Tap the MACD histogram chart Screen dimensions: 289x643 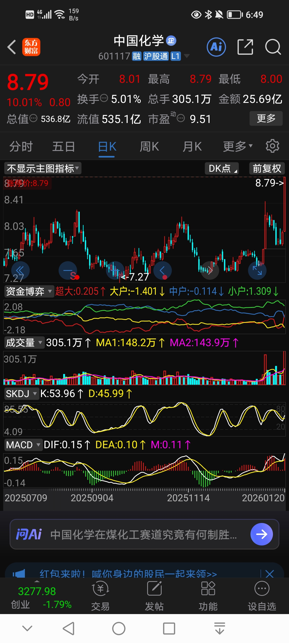tap(144, 470)
